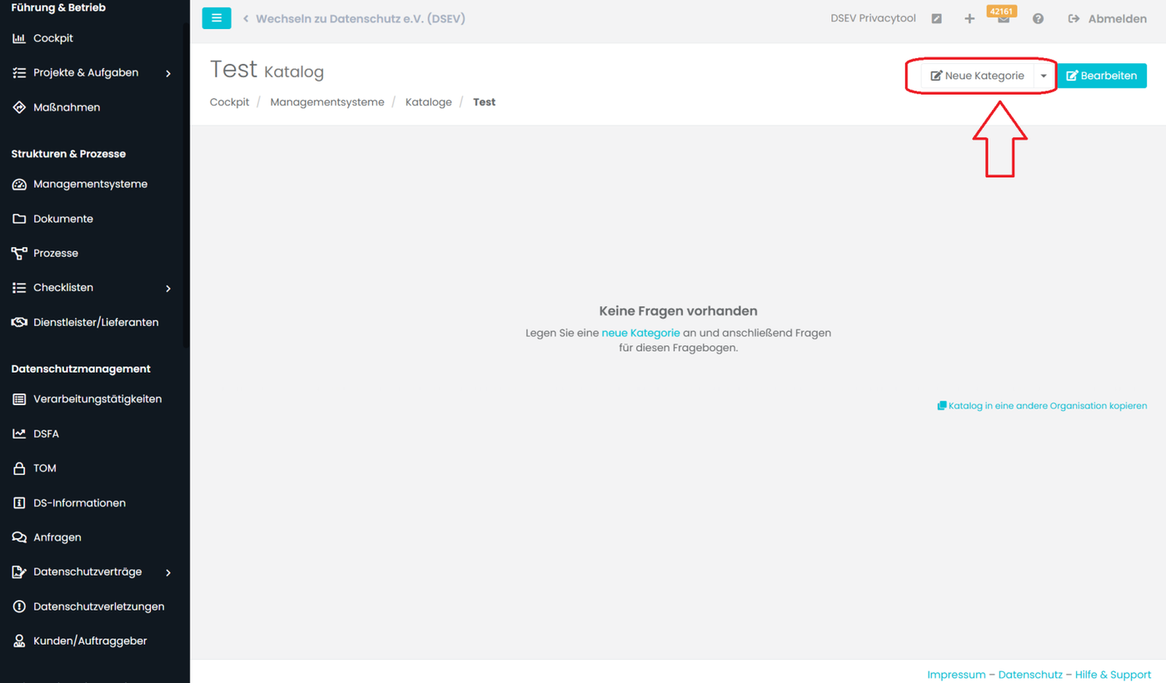
Task: Click the 'Test' breadcrumb current page
Action: click(484, 102)
